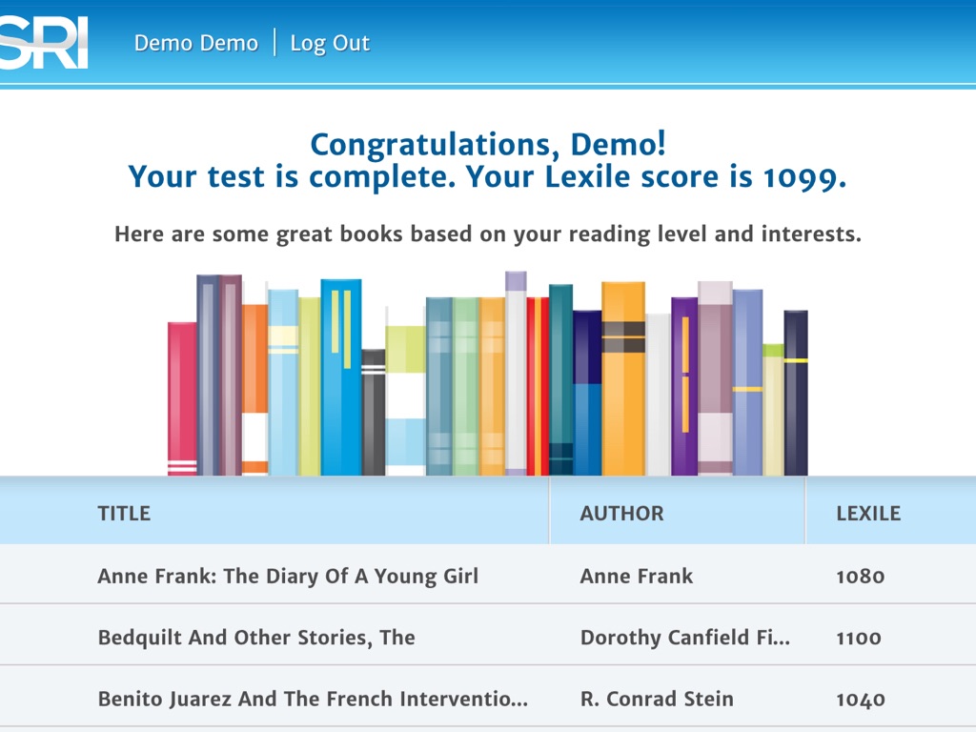Sort books by the TITLE column header

[124, 513]
